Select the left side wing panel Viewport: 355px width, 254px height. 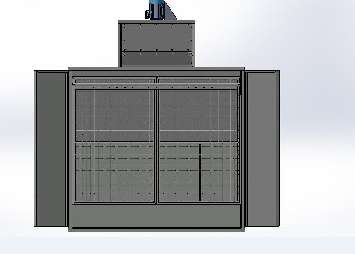(x=51, y=148)
